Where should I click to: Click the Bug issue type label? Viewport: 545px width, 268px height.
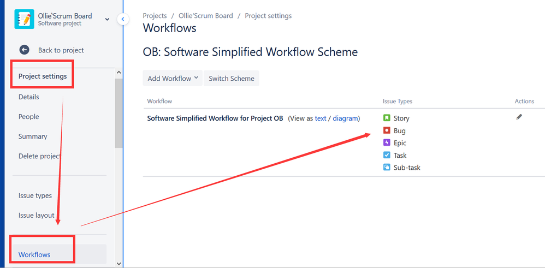[400, 130]
